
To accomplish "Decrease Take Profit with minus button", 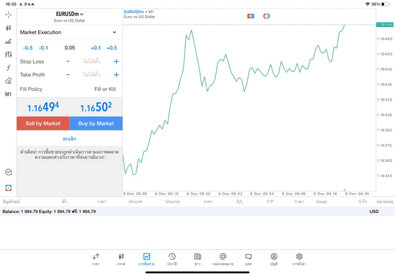I will click(x=68, y=75).
